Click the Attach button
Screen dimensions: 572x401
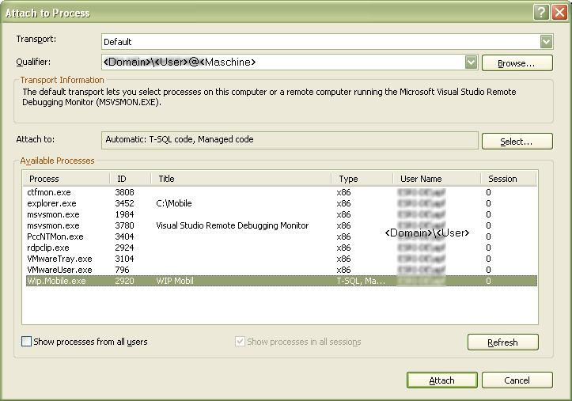(x=441, y=380)
